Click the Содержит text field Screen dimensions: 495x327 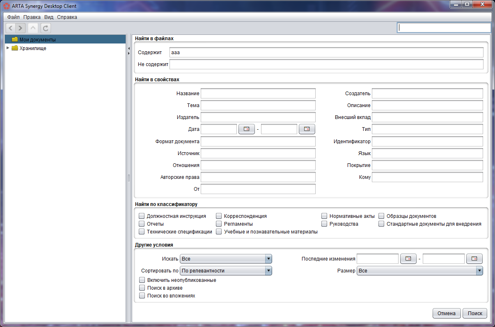[326, 53]
